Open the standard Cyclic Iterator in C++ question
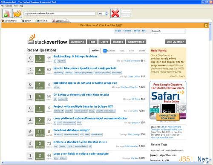Image resolution: width=213 pixels, height=165 pixels. (81, 142)
